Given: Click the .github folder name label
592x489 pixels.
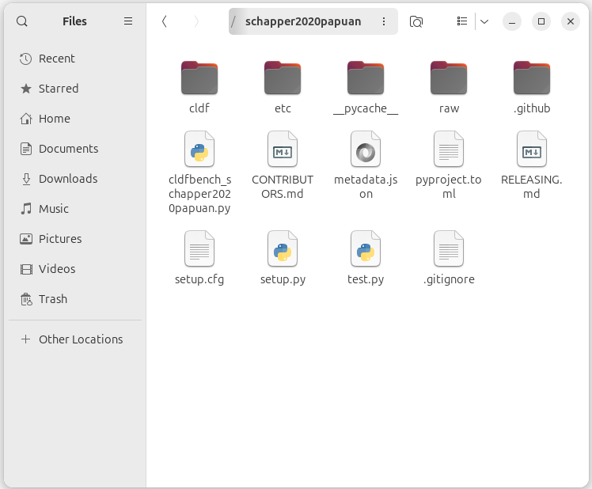Looking at the screenshot, I should click(x=532, y=108).
